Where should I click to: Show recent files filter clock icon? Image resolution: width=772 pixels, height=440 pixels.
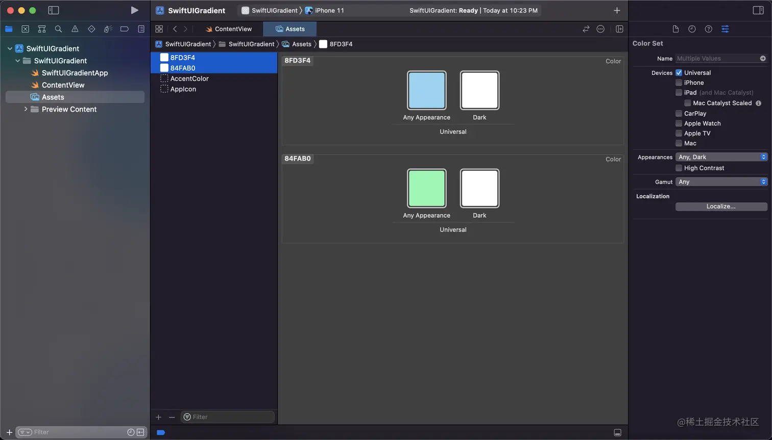(131, 432)
